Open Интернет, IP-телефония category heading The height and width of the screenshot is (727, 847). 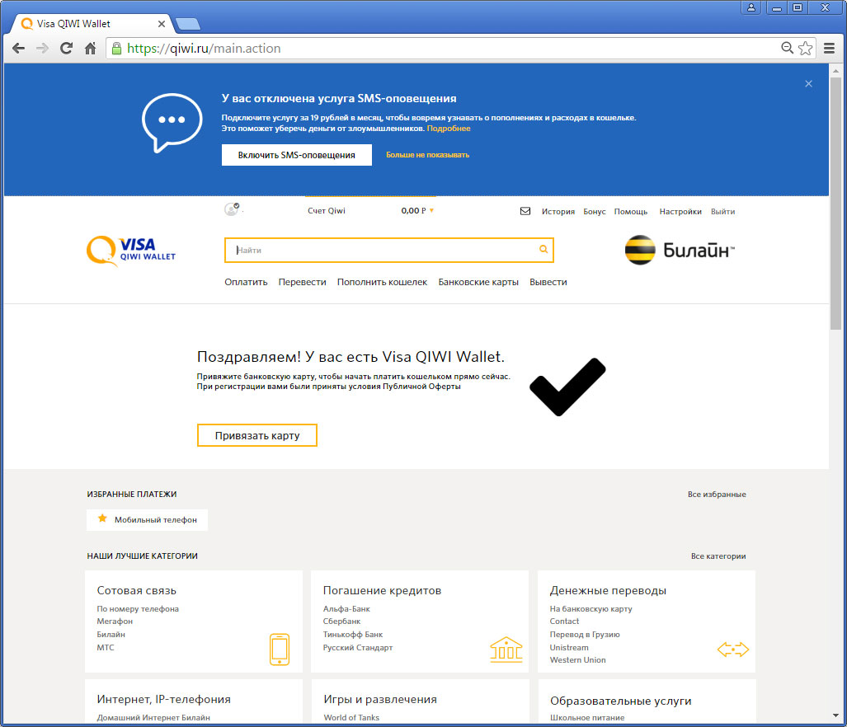tap(163, 699)
